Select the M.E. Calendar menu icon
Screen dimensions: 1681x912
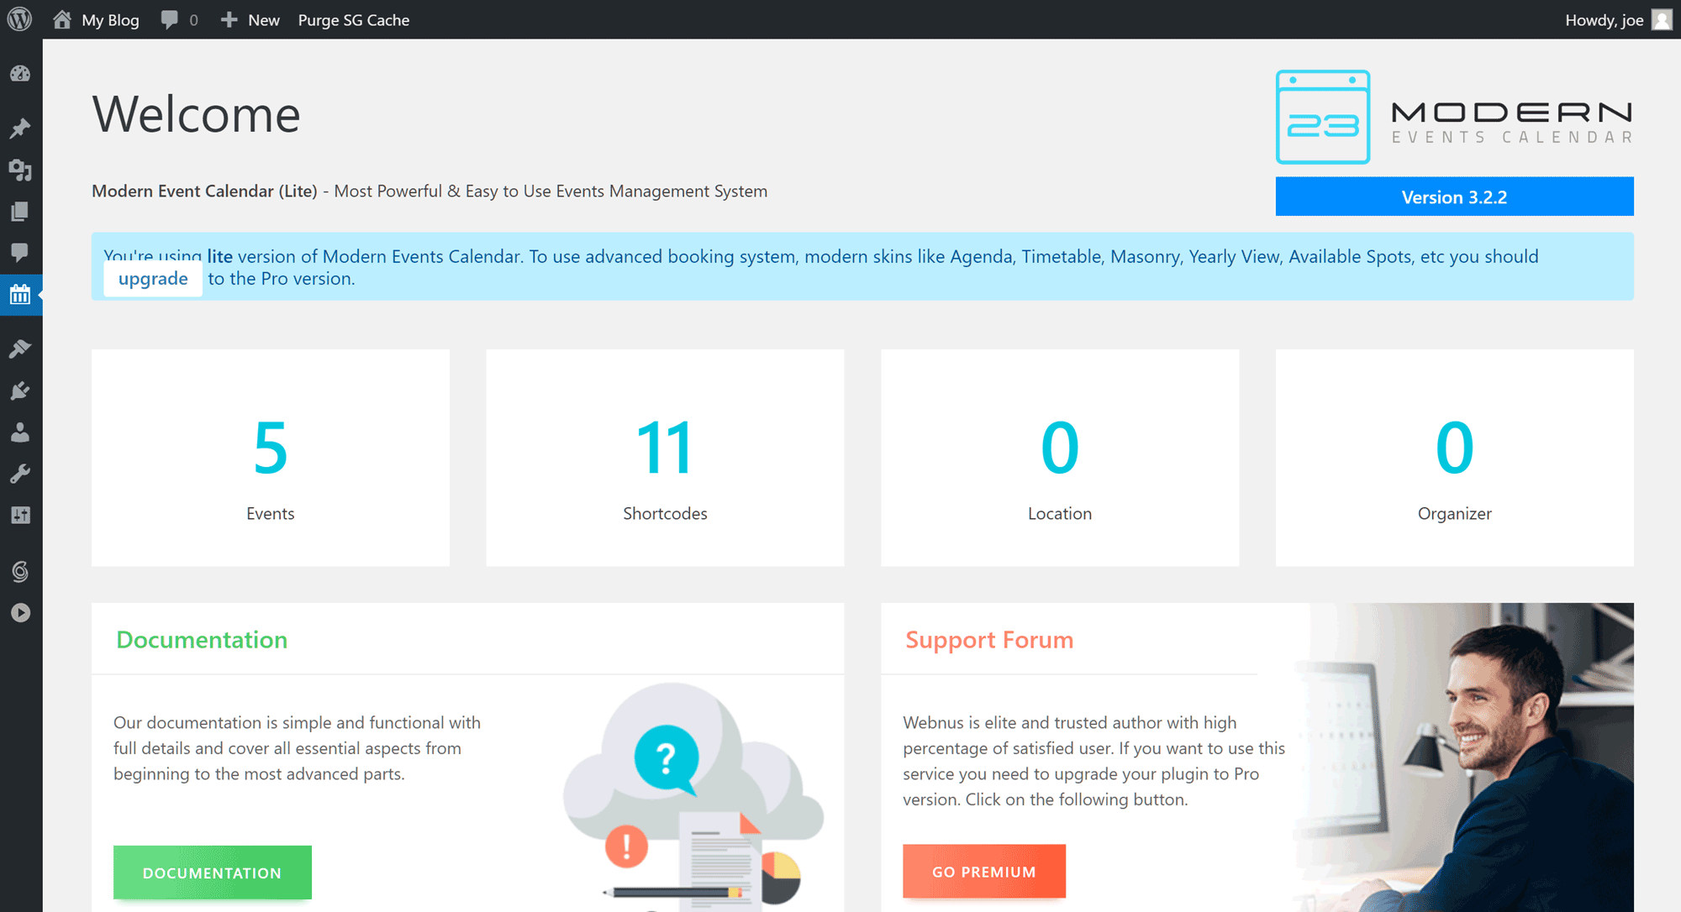(20, 295)
